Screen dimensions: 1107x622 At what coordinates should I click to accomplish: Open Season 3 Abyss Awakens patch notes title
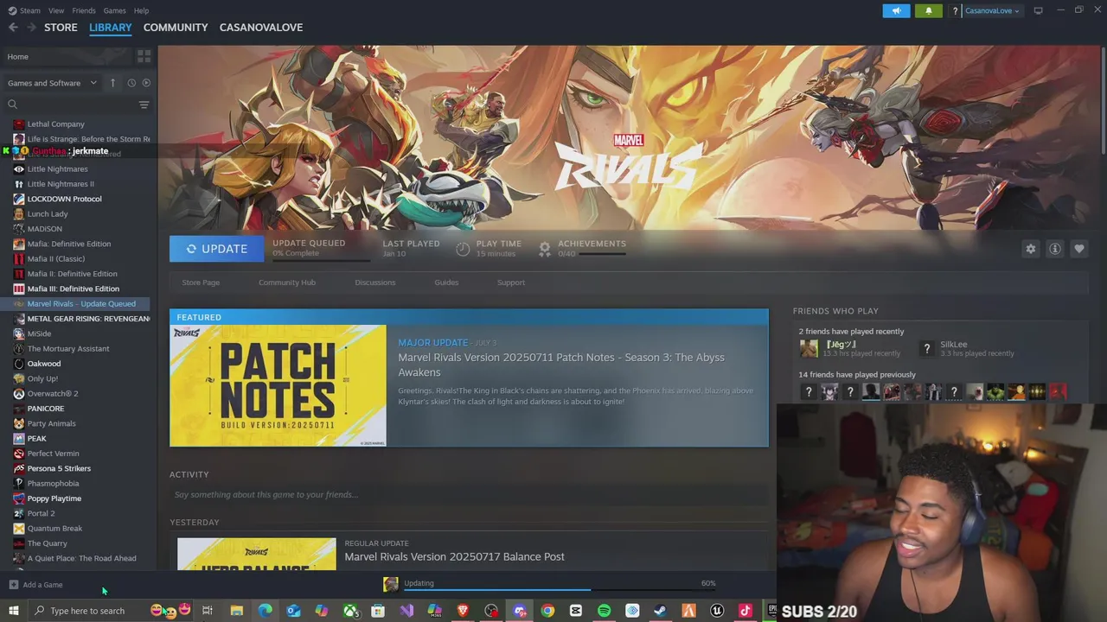(x=561, y=365)
